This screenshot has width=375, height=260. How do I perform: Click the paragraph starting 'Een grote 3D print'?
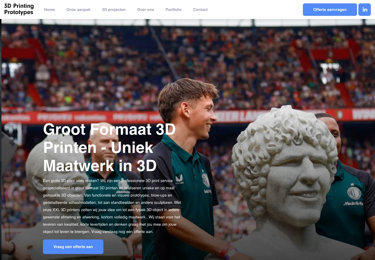pos(112,206)
